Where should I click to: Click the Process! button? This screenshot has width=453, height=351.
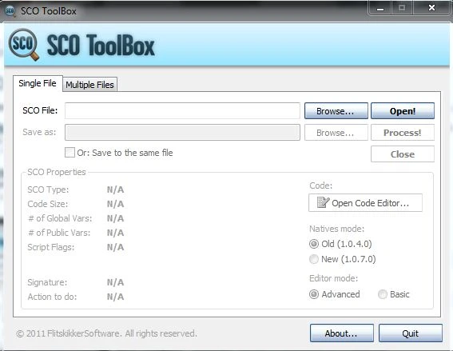click(403, 133)
